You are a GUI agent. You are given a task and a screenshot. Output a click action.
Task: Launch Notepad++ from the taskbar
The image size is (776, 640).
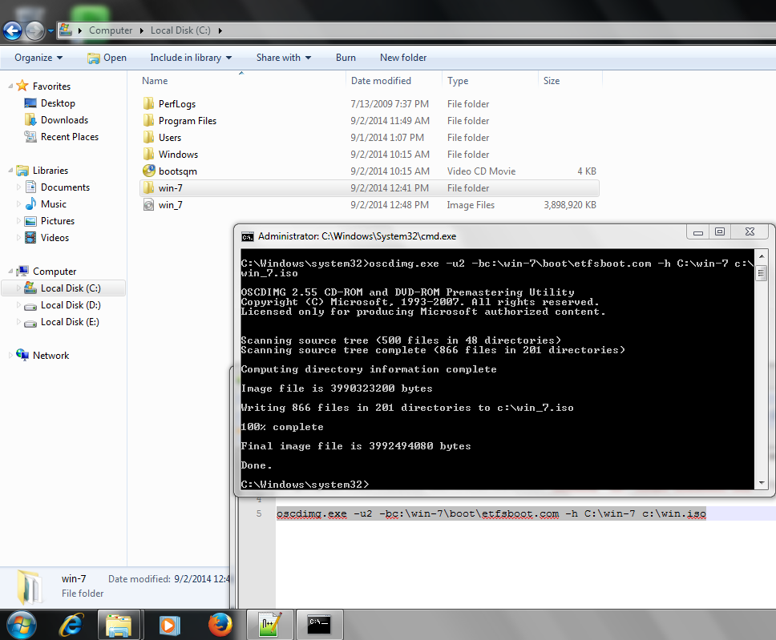269,624
